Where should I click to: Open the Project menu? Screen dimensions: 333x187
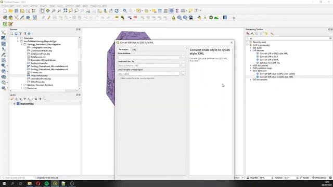click(x=5, y=6)
